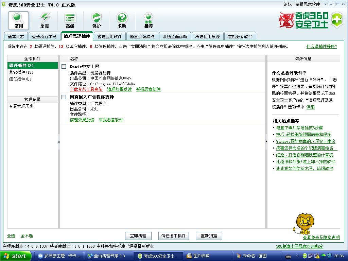Open 360免遭木马恶意攻击秘笈 link
The width and height of the screenshot is (348, 261).
(299, 246)
